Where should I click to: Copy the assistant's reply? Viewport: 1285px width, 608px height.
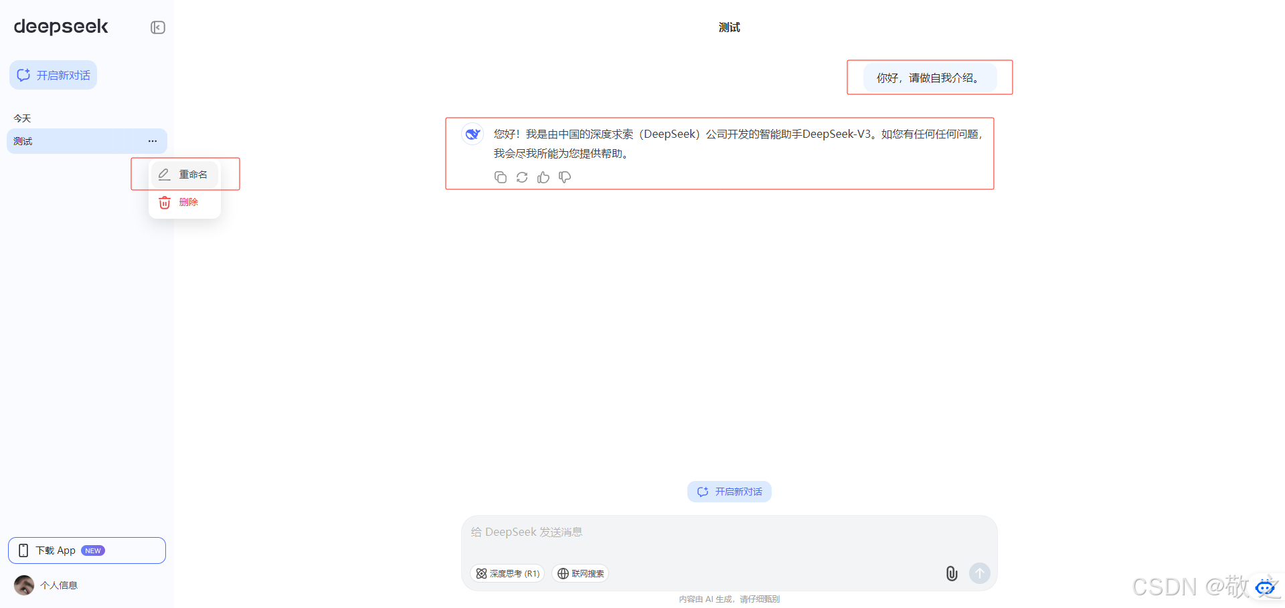pos(501,177)
